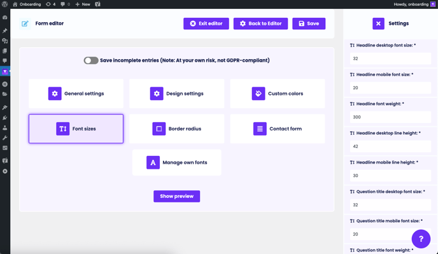Open Comments bubble icon in sidebar

click(x=4, y=61)
